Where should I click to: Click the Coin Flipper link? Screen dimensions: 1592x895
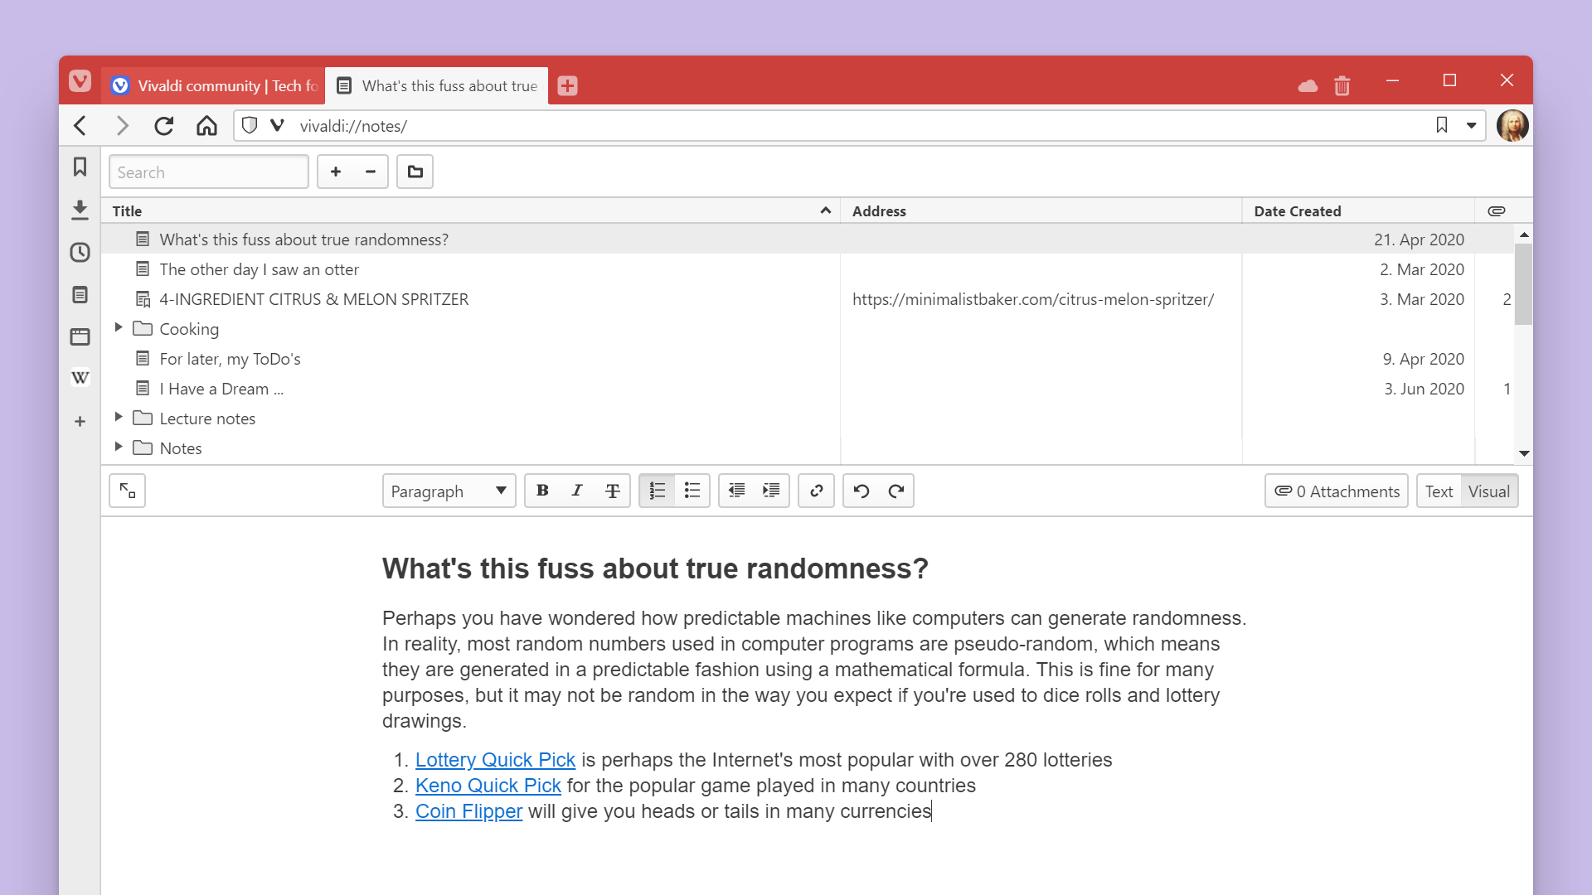pyautogui.click(x=468, y=810)
